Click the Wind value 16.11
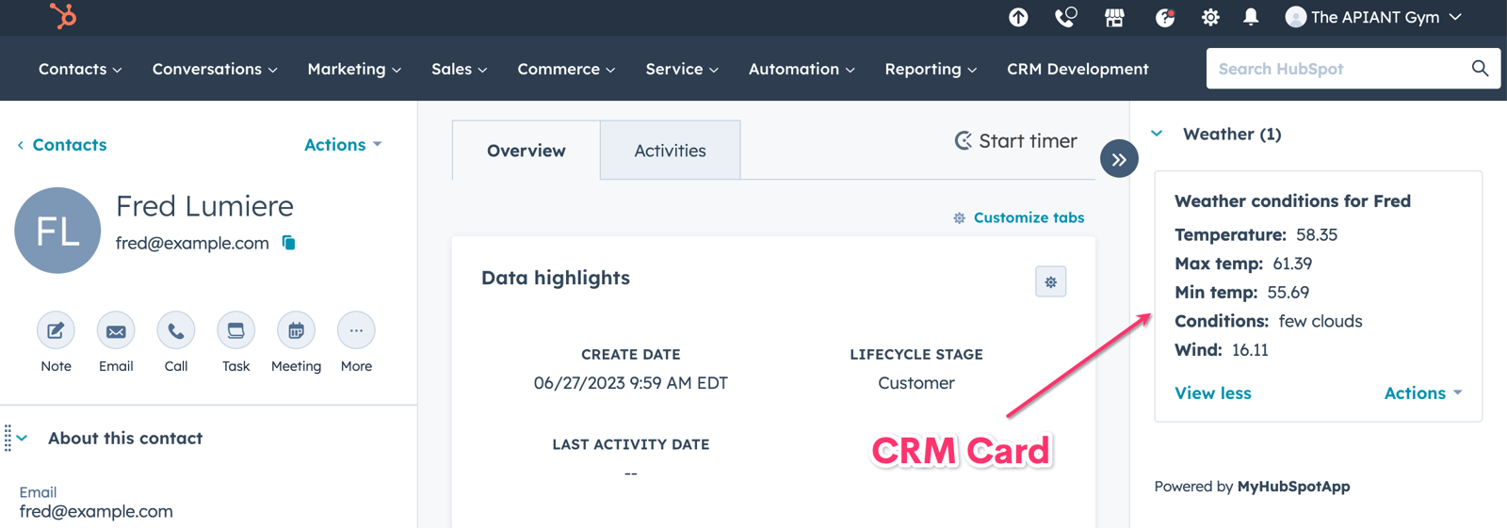Image resolution: width=1507 pixels, height=528 pixels. 1250,349
